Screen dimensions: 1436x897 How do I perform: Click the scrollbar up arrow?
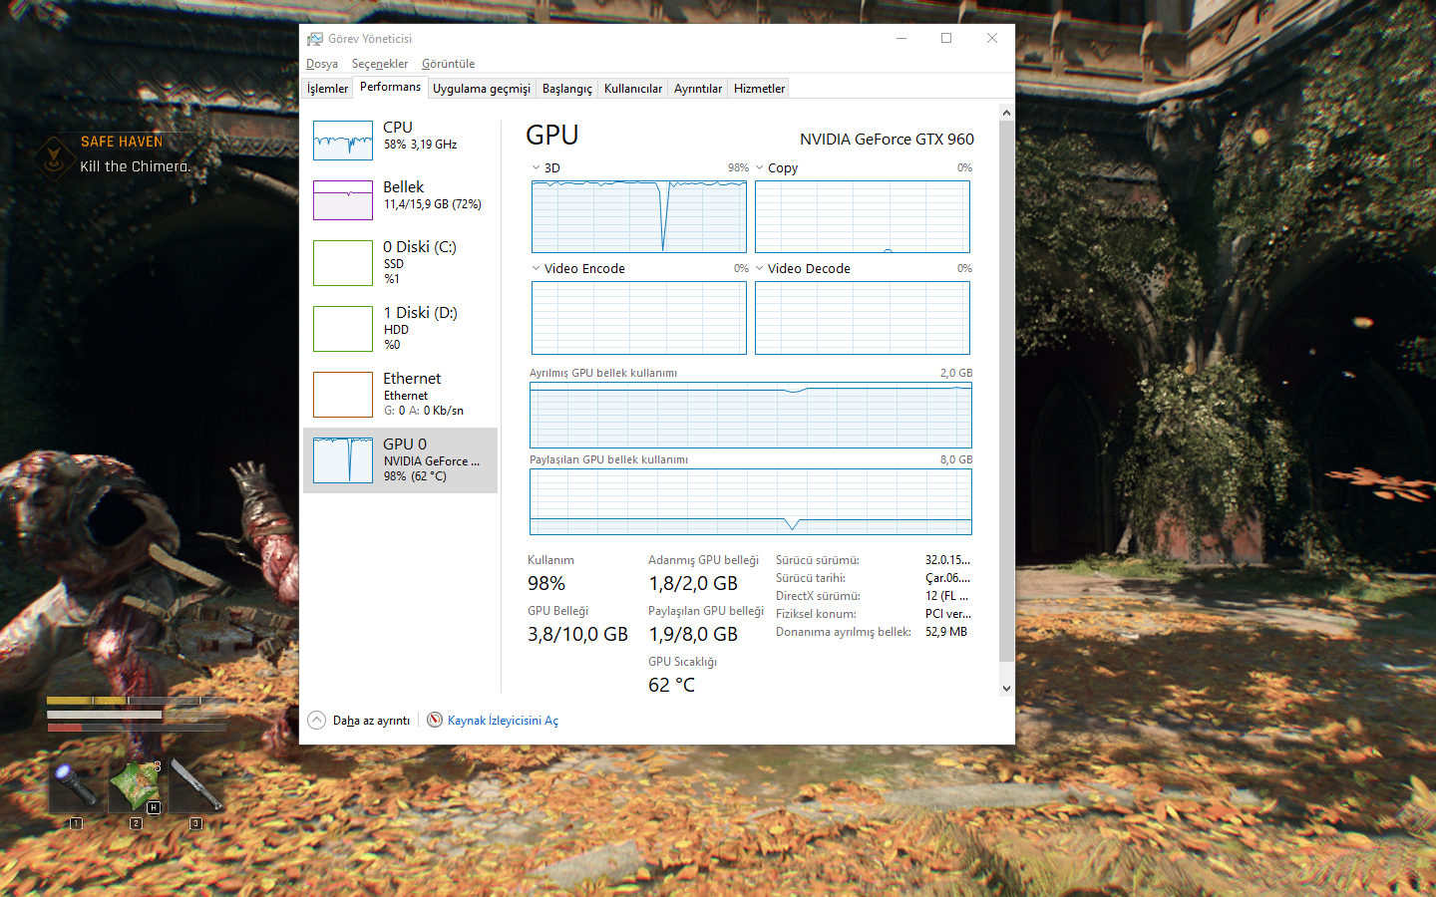click(x=1006, y=113)
